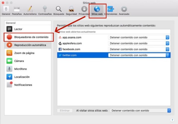
Task: Click the blue Localización arrow icon
Action: (9, 77)
